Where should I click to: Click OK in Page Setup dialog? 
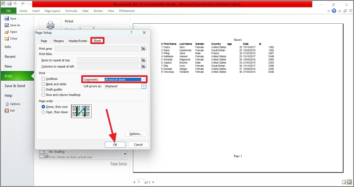pos(115,145)
